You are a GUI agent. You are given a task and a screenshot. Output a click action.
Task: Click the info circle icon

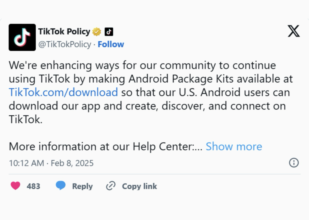(294, 163)
